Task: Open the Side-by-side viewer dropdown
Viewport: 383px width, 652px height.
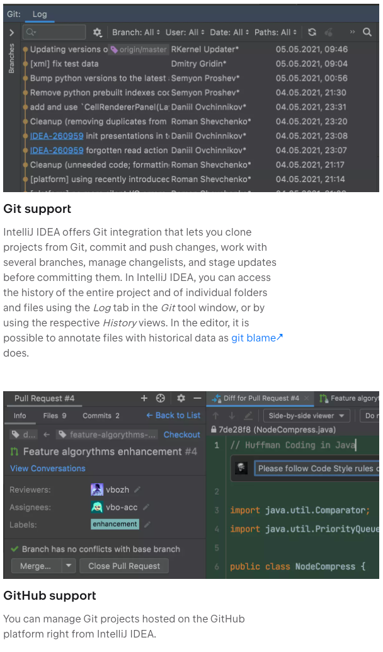Action: coord(306,416)
